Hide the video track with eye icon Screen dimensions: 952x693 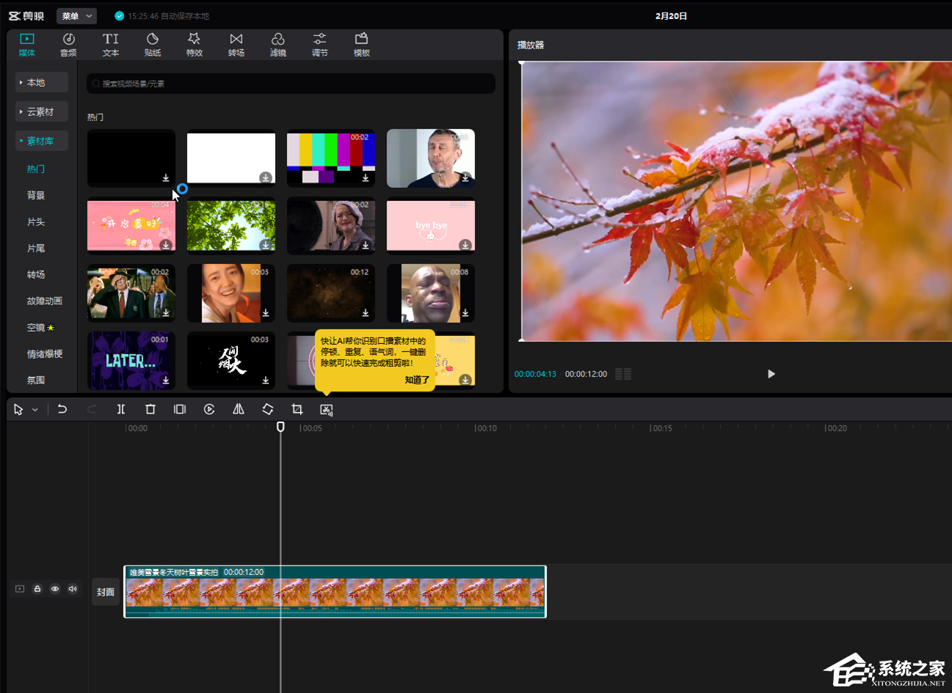(55, 589)
